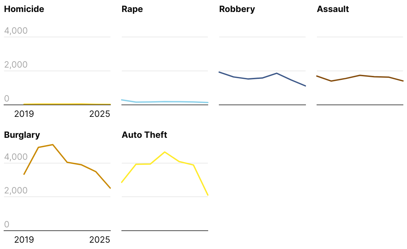This screenshot has width=407, height=249.
Task: Click the peak of the Auto Theft line
Action: [x=165, y=152]
